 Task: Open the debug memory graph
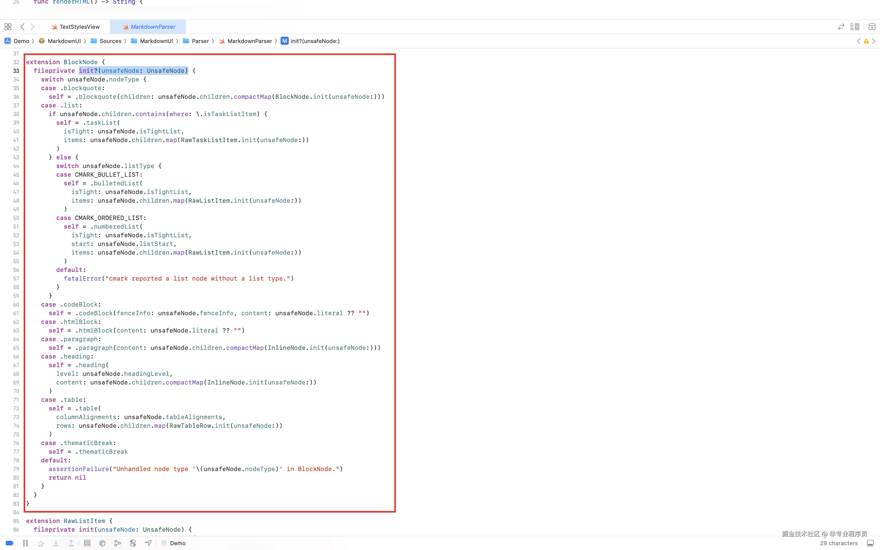117,543
